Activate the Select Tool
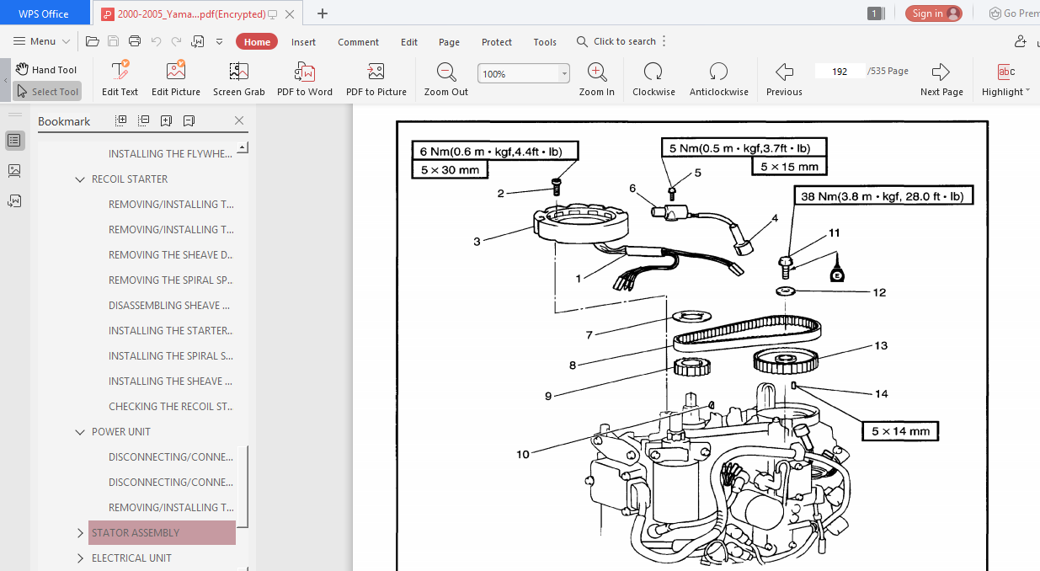Viewport: 1040px width, 571px height. (x=47, y=92)
